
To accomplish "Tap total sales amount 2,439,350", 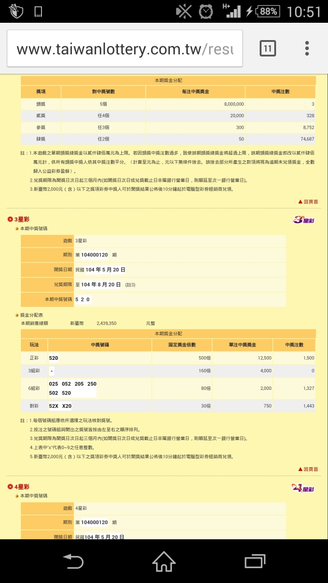I will pyautogui.click(x=106, y=323).
